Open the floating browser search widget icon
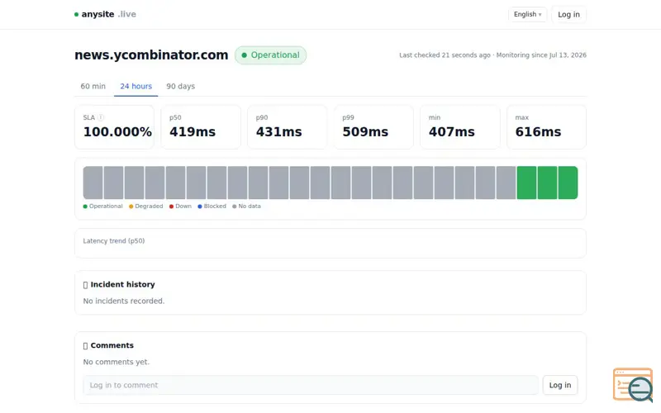The height and width of the screenshot is (413, 661). [x=633, y=385]
